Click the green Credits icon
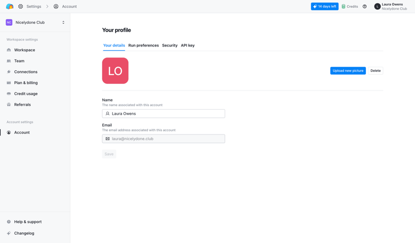This screenshot has height=243, width=415. tap(343, 6)
